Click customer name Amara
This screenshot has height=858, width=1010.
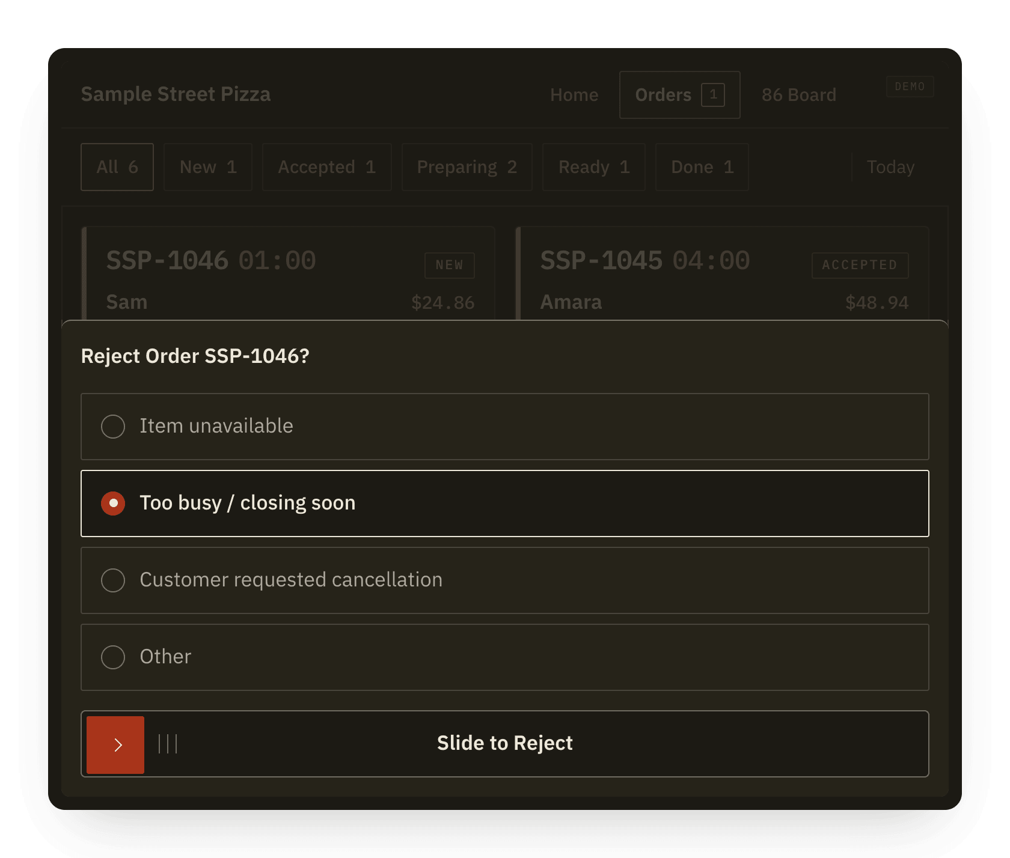click(x=571, y=302)
